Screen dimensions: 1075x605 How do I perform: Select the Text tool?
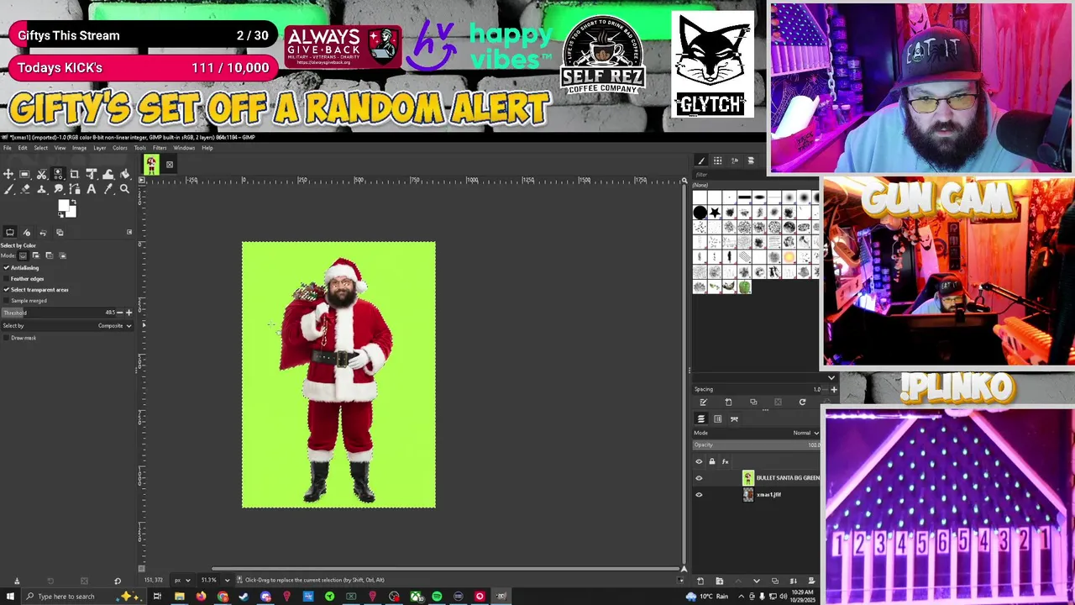pos(91,189)
